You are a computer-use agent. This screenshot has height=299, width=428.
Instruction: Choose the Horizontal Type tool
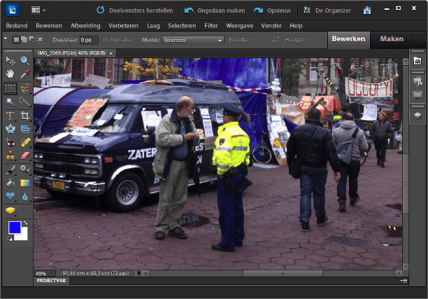(10, 116)
